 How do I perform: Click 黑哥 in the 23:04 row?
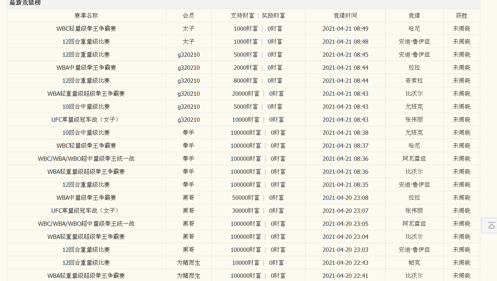tap(188, 236)
